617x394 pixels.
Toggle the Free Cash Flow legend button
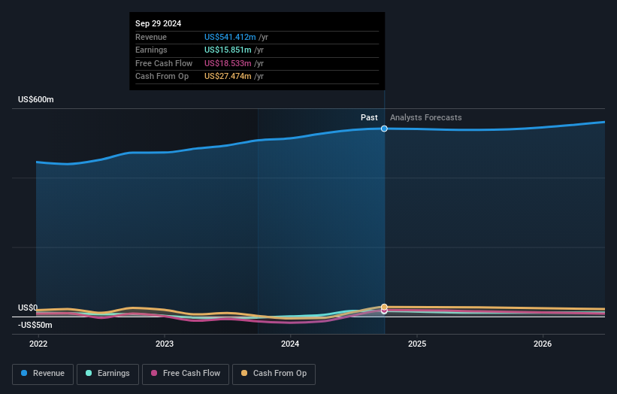[186, 374]
